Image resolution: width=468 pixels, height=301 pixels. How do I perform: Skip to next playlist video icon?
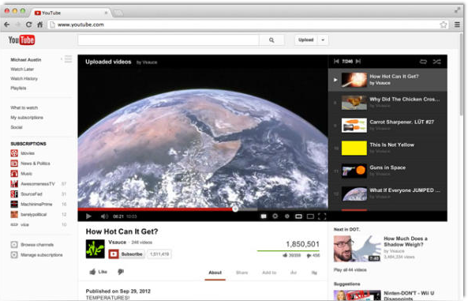click(x=358, y=62)
